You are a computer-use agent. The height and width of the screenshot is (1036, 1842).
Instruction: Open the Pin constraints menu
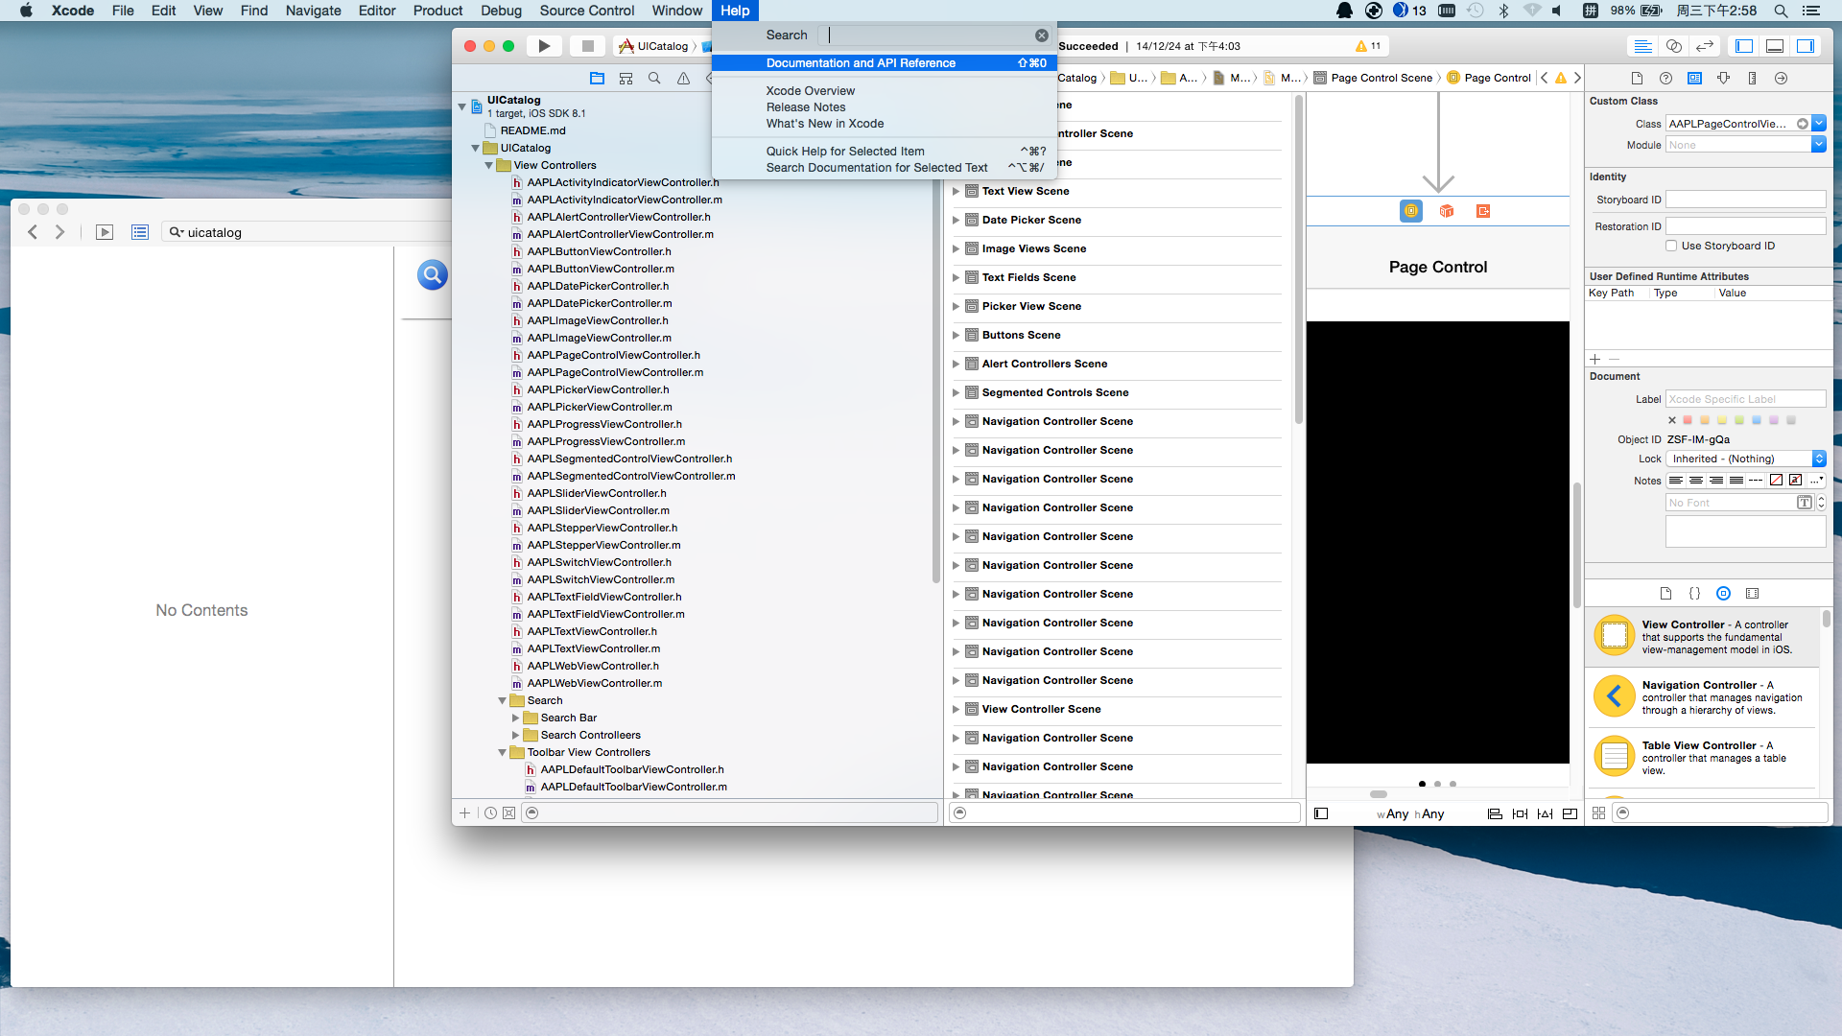pos(1520,813)
